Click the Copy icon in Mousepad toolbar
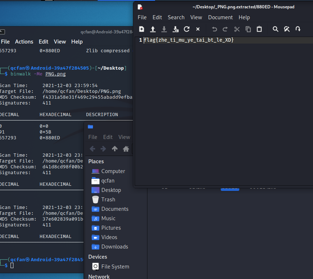Screen dimensions: 313x279 pos(248,29)
